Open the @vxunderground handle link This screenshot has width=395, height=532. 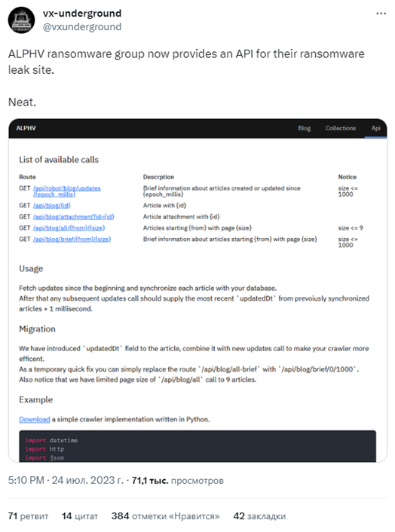coord(81,26)
